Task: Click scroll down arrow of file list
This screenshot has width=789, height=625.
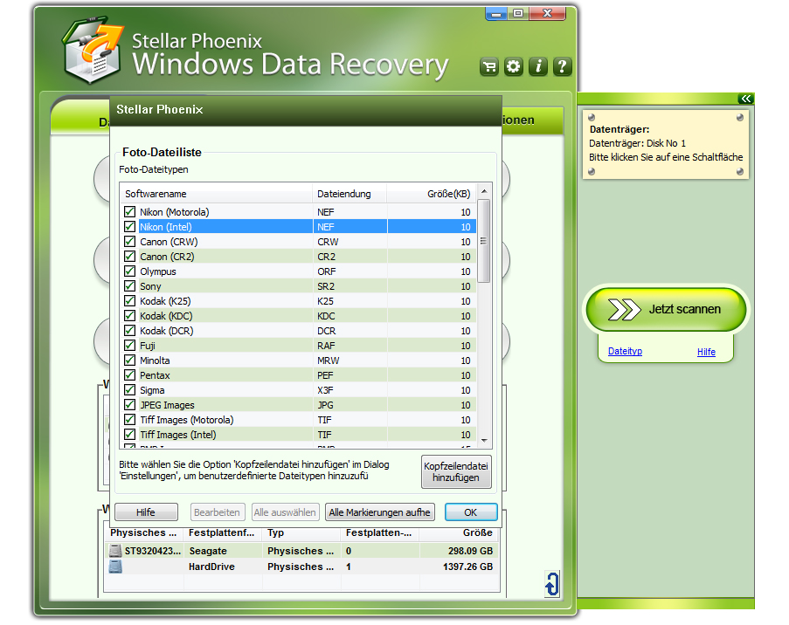Action: pyautogui.click(x=483, y=441)
